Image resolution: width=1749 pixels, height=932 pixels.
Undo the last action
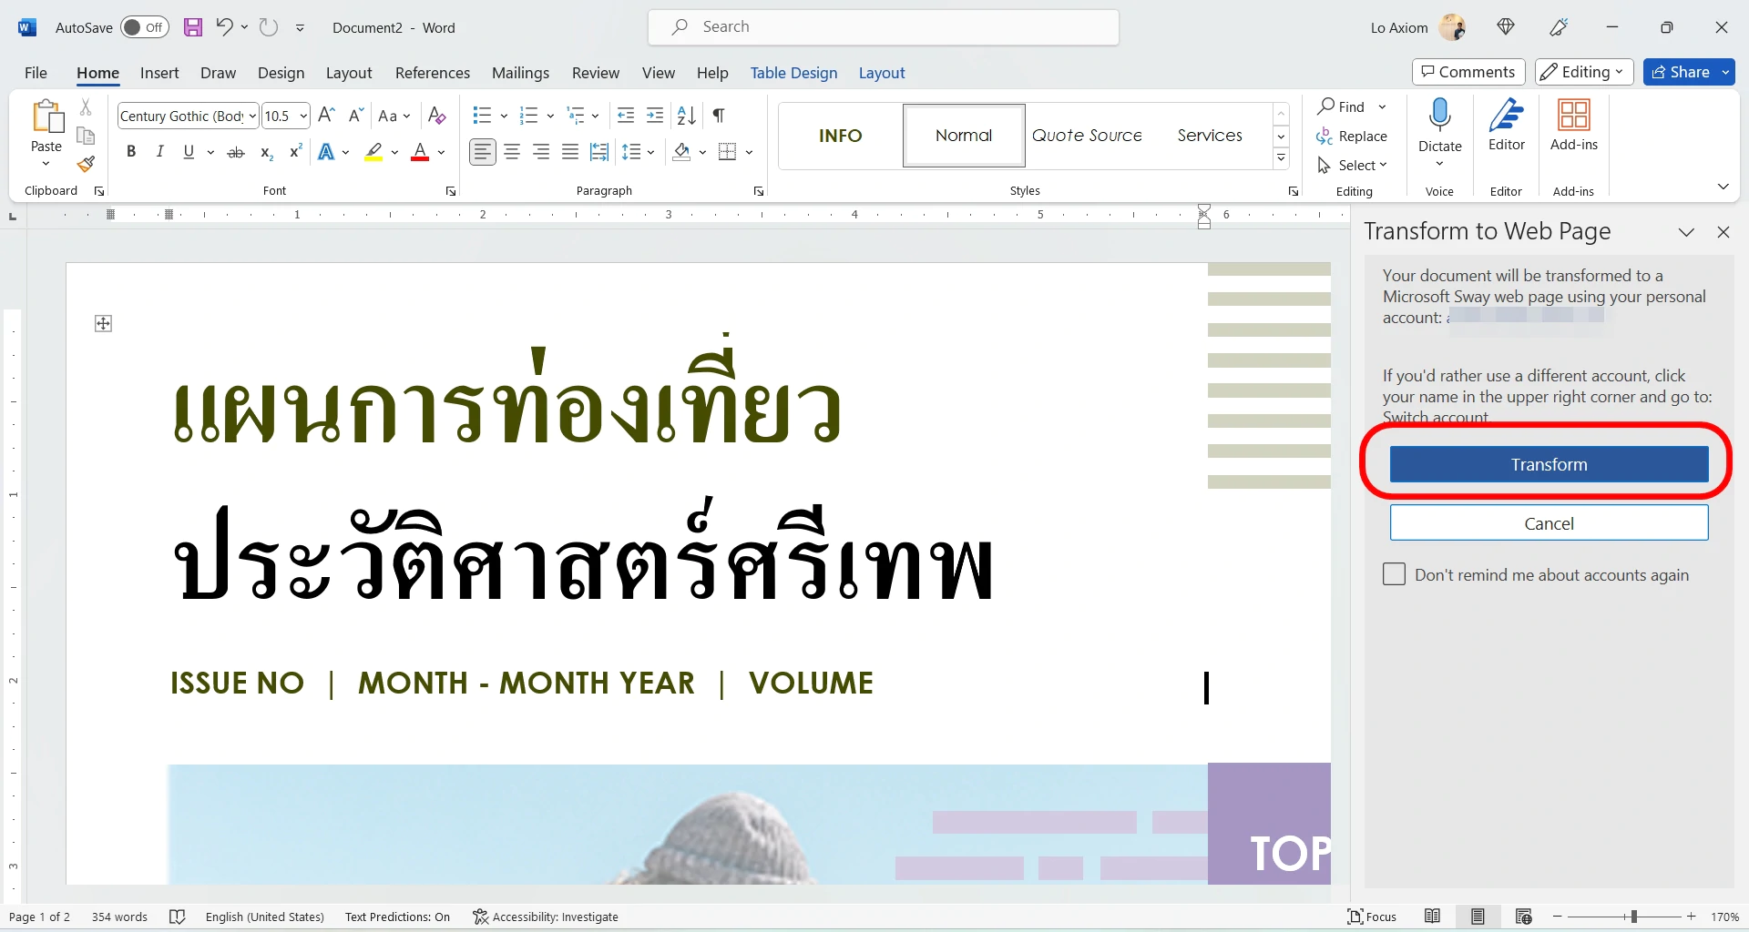coord(224,27)
